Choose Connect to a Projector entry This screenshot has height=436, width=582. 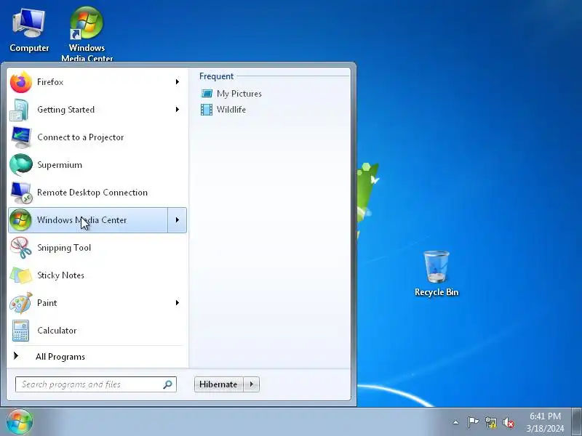[x=97, y=137]
